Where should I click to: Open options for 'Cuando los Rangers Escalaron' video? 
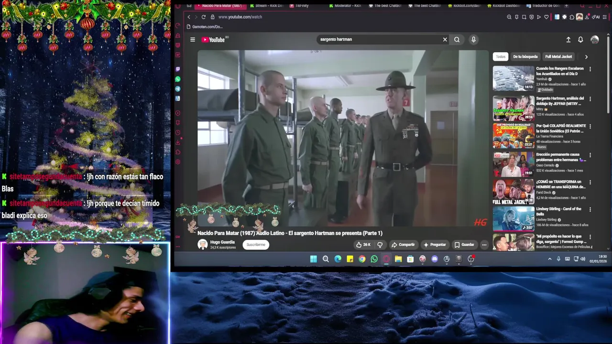590,69
